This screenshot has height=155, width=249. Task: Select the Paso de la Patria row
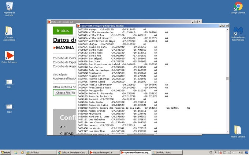tap(123, 96)
